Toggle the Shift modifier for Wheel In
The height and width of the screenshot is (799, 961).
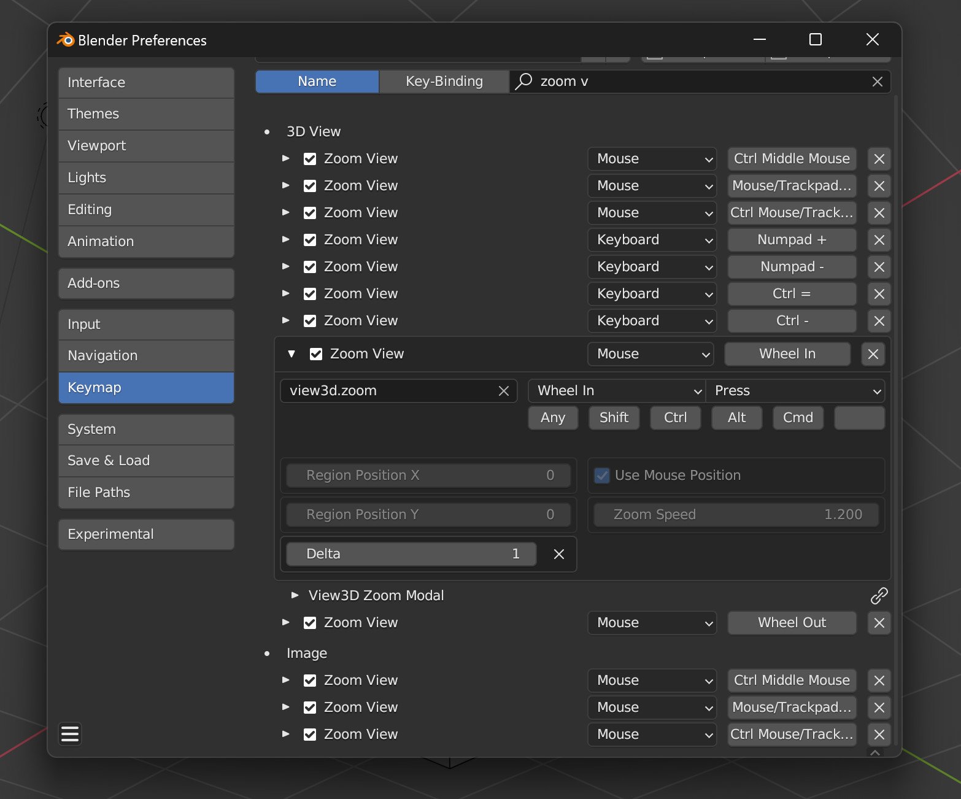coord(614,418)
